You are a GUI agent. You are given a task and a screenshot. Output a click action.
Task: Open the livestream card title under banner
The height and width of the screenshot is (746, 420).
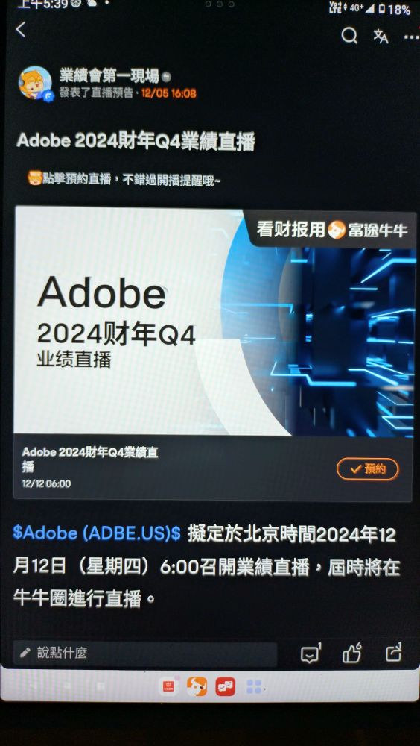coord(90,459)
